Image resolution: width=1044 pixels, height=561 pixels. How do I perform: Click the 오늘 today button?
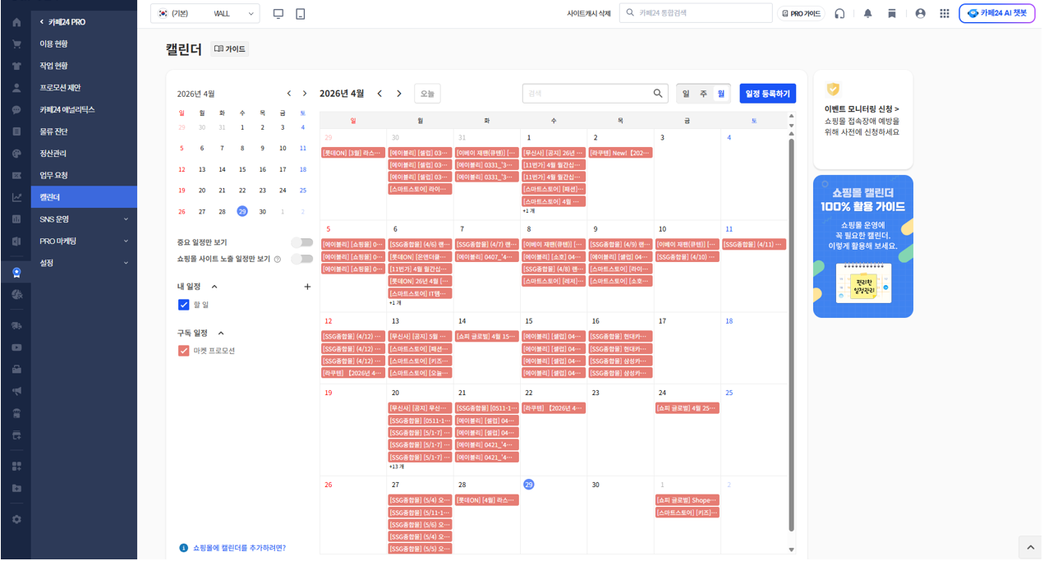pos(427,94)
